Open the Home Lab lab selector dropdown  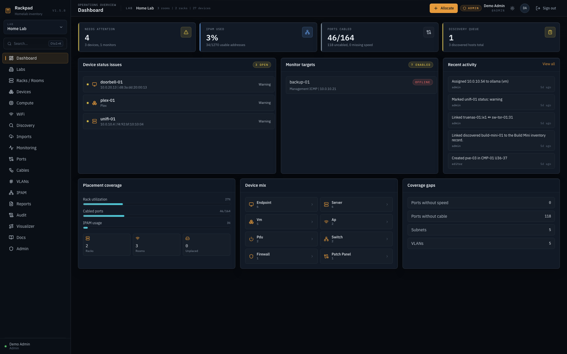tap(35, 27)
